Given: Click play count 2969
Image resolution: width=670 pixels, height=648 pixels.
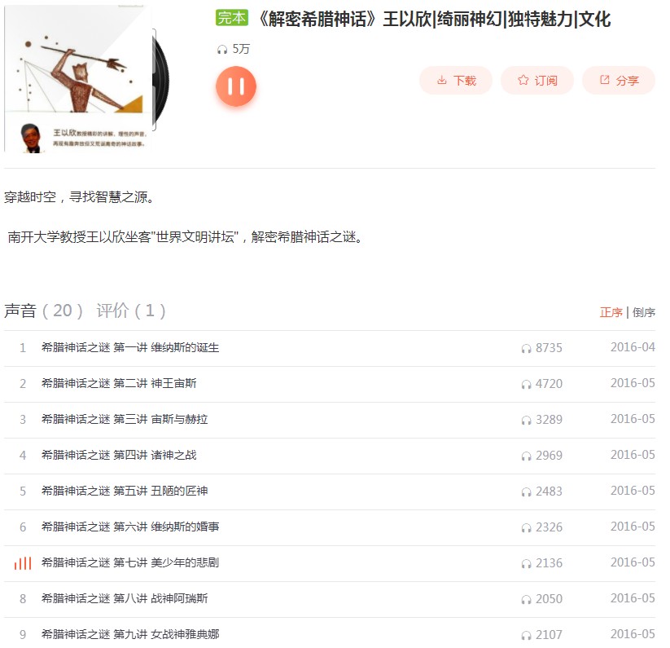Looking at the screenshot, I should [549, 456].
